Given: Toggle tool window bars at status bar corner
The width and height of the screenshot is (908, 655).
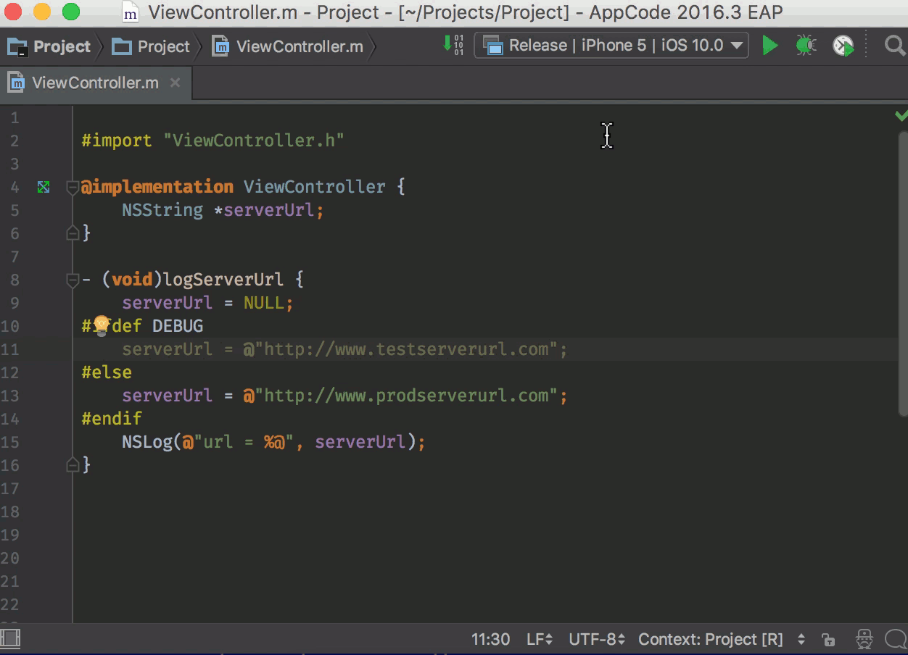Looking at the screenshot, I should tap(10, 638).
